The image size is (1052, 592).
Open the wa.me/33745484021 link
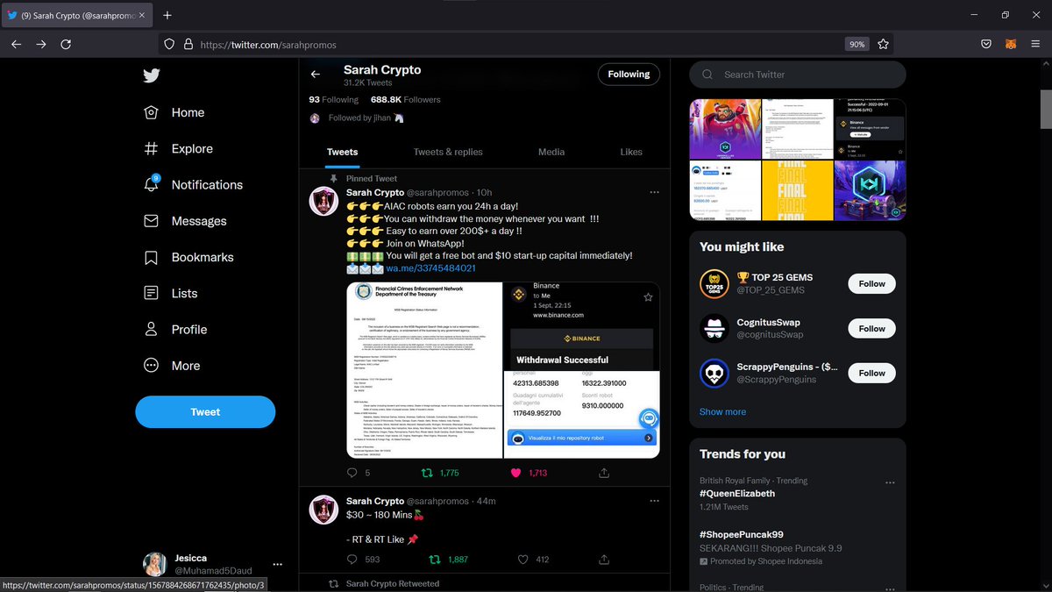click(431, 267)
